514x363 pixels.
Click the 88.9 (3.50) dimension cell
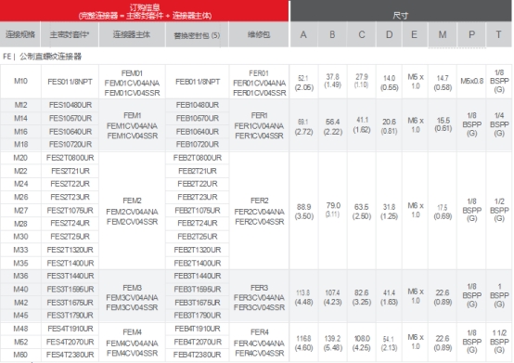coord(303,212)
